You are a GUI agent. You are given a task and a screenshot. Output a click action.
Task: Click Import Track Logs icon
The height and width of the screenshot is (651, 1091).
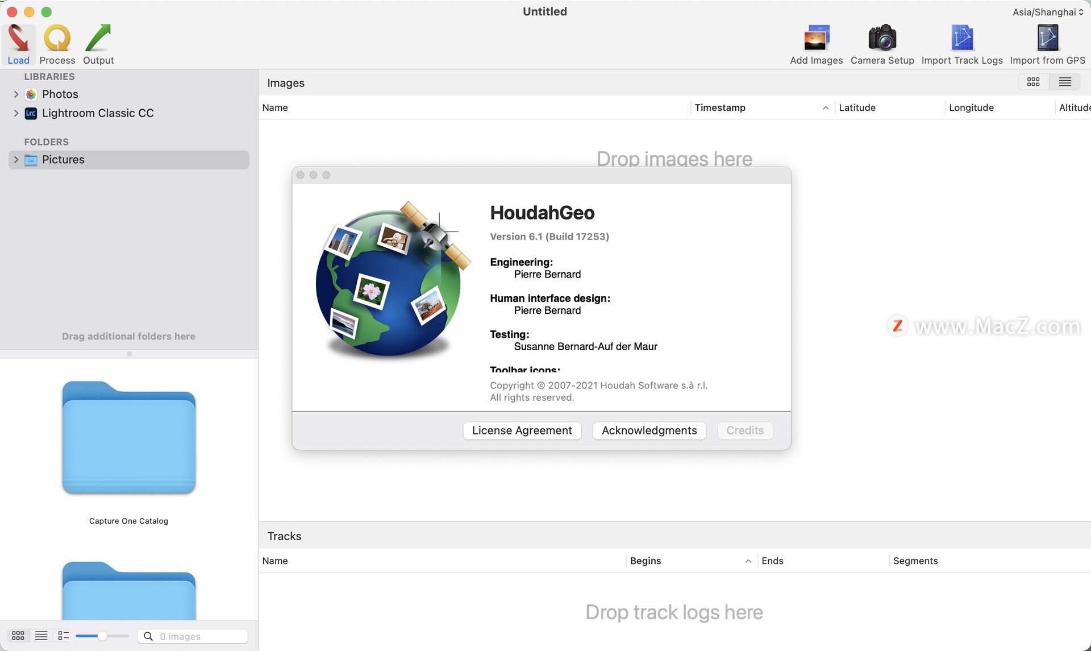pyautogui.click(x=962, y=39)
